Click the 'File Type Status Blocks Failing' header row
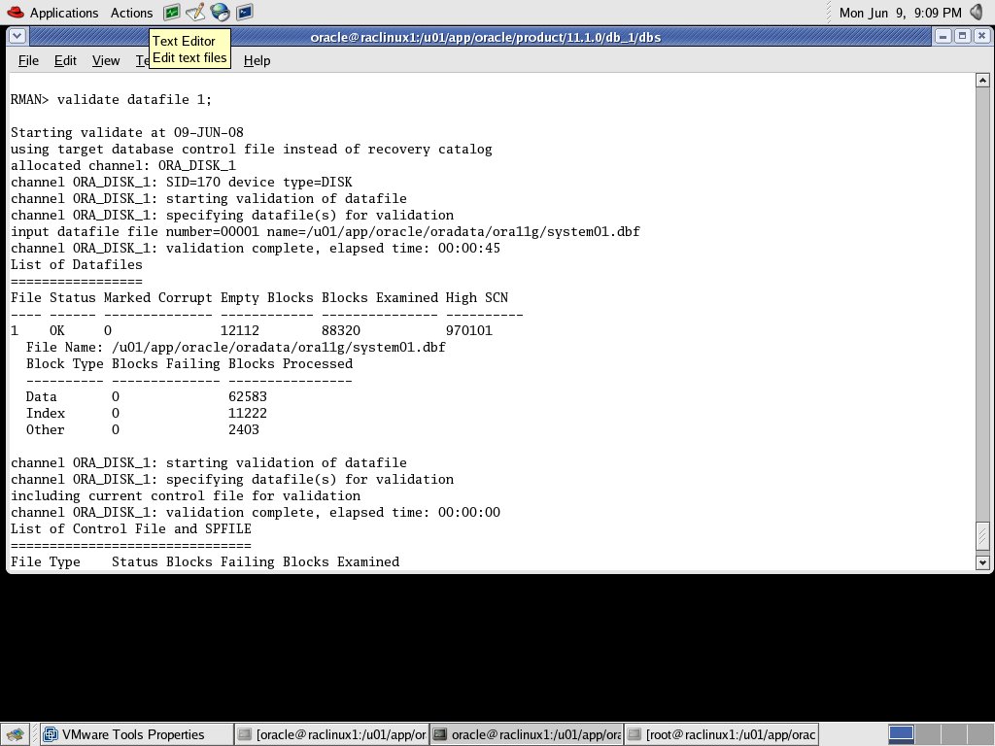 tap(205, 561)
